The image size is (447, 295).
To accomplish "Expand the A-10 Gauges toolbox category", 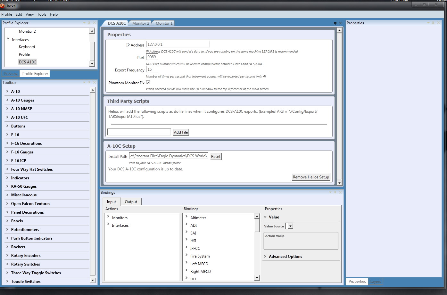I will 7,100.
